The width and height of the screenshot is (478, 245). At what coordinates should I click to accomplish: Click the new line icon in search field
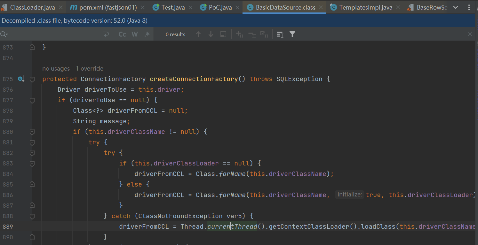tap(106, 34)
